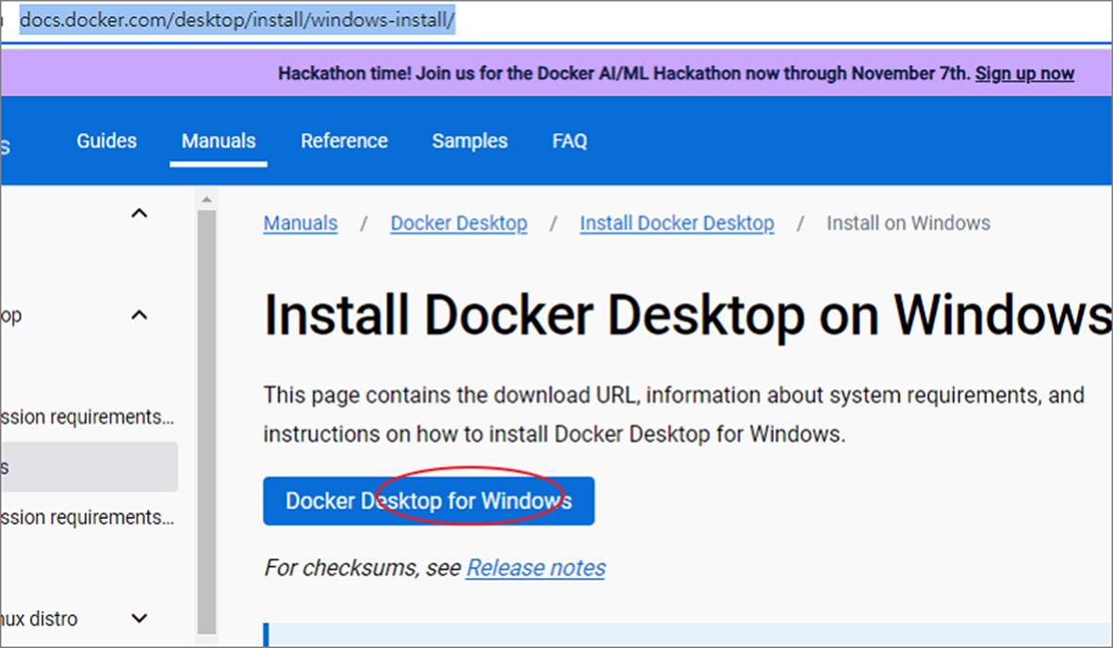Click the sidebar vertical scrollbar thumb
Image resolution: width=1113 pixels, height=648 pixels.
(x=206, y=422)
